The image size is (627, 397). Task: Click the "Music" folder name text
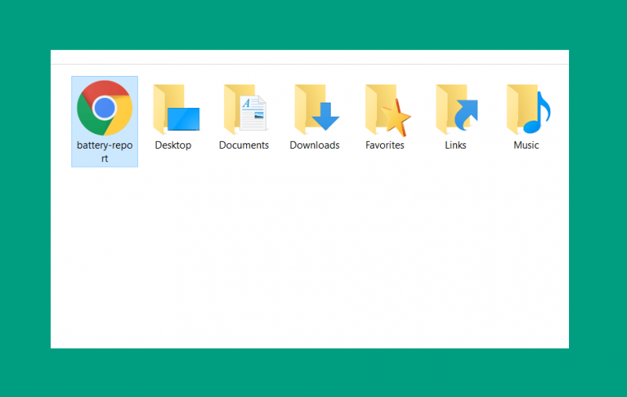pos(526,145)
